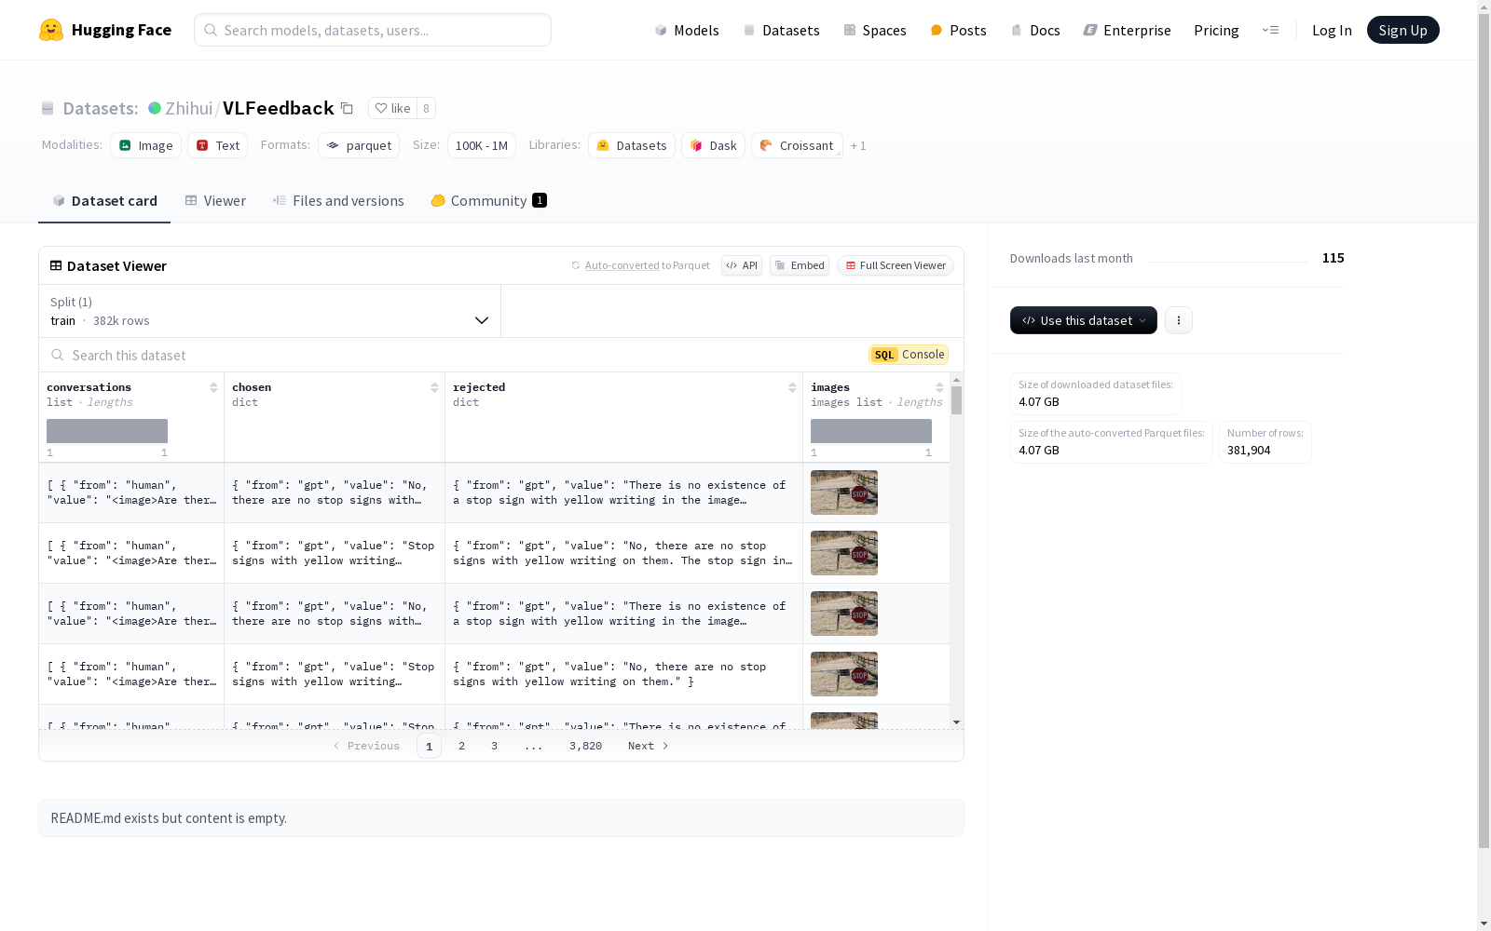This screenshot has width=1491, height=931.
Task: Open the Docs page
Action: (1035, 30)
